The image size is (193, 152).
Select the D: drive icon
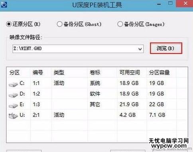coord(13,95)
